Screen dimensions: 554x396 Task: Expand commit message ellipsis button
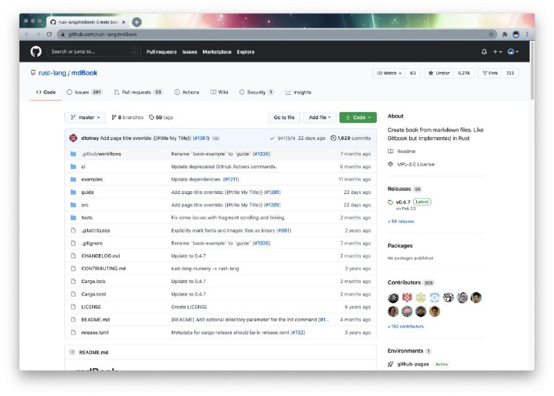click(216, 138)
